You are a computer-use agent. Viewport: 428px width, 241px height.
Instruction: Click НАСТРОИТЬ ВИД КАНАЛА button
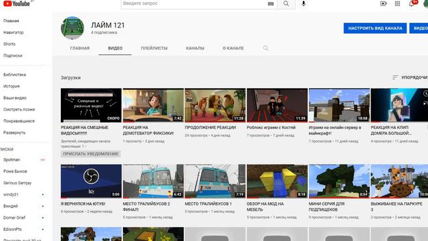click(375, 28)
